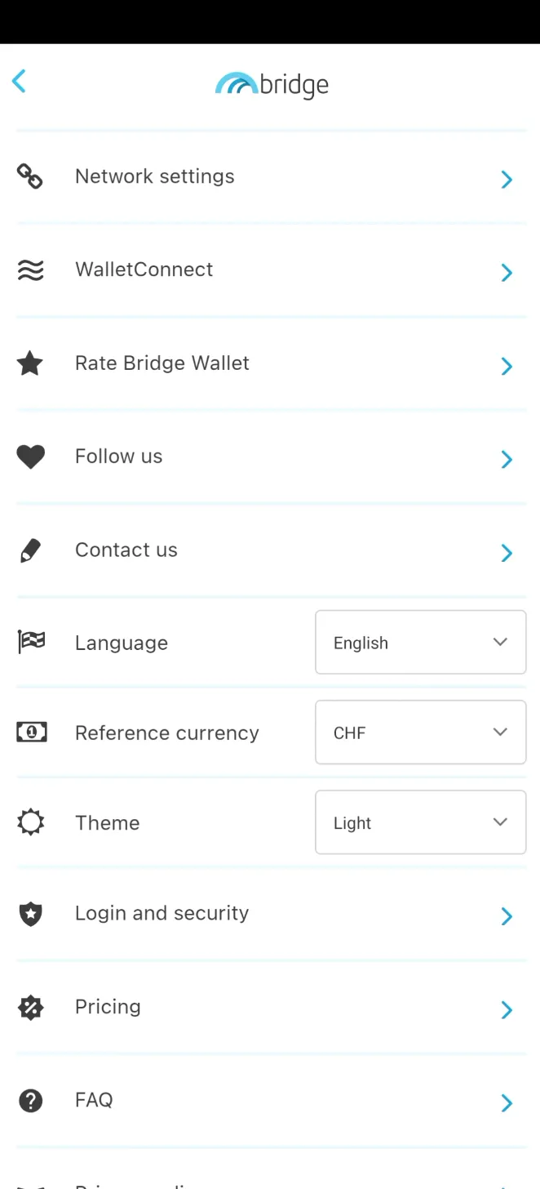Open the Theme dropdown set to Light

tap(420, 822)
